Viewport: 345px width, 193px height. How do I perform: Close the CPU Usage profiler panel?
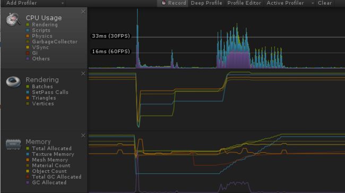point(83,12)
